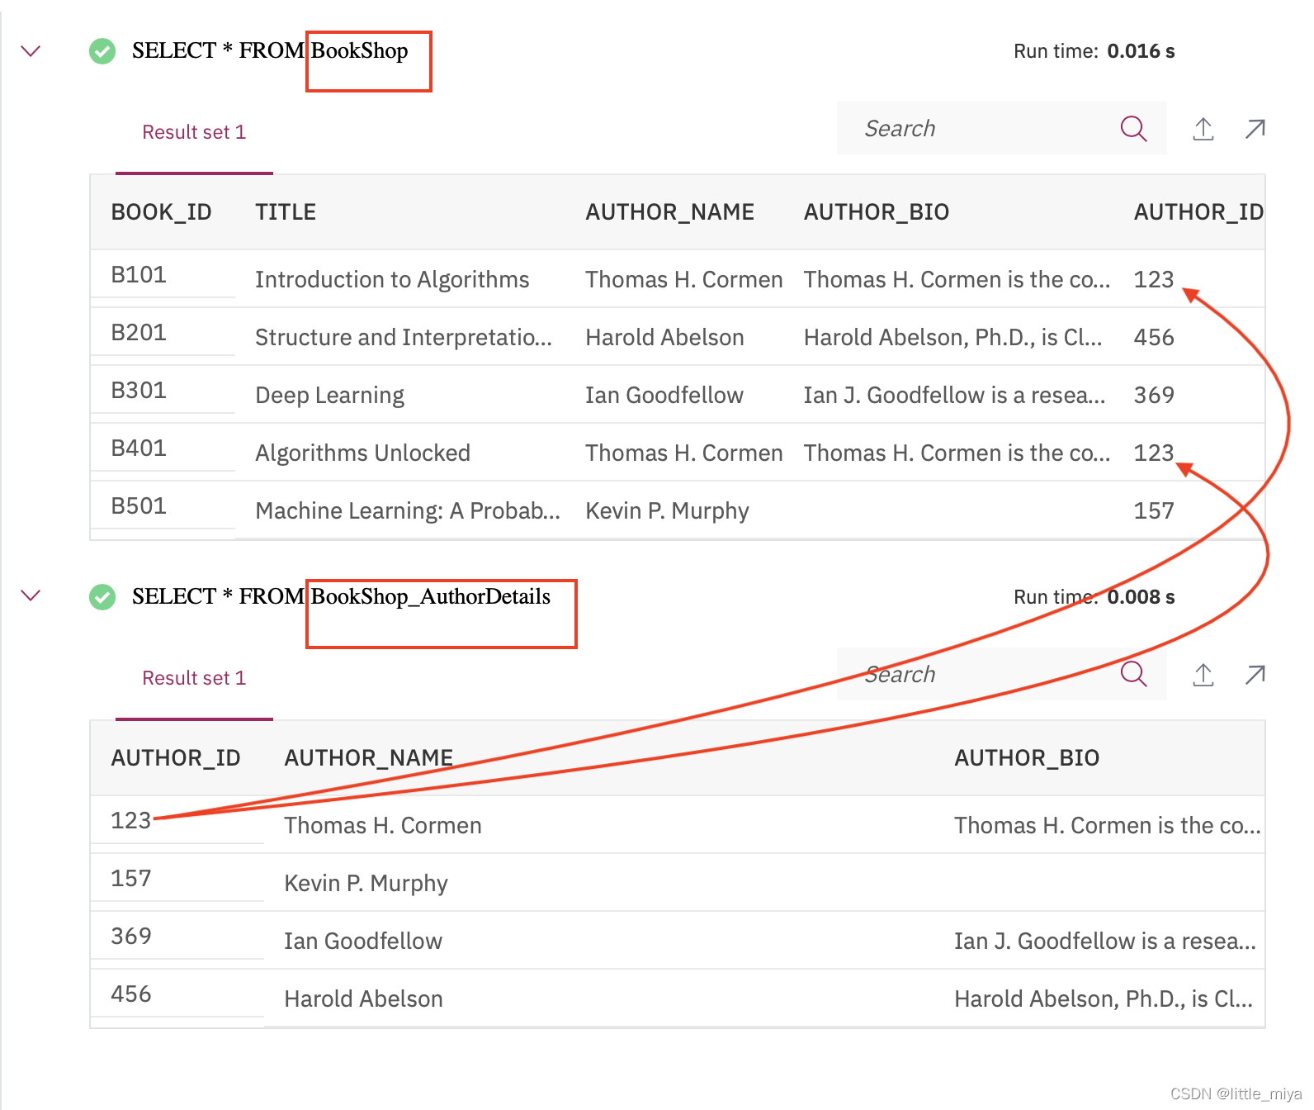Select the B301 cell

tap(139, 390)
